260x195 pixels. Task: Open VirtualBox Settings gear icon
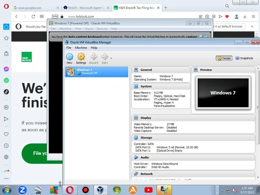tap(81, 59)
